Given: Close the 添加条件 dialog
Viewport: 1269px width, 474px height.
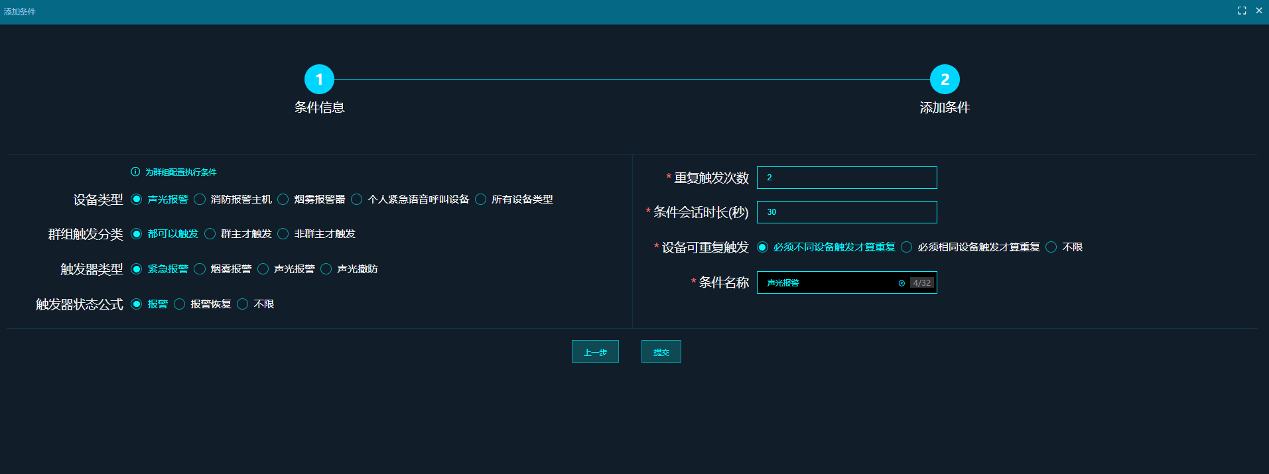Looking at the screenshot, I should pos(1259,11).
